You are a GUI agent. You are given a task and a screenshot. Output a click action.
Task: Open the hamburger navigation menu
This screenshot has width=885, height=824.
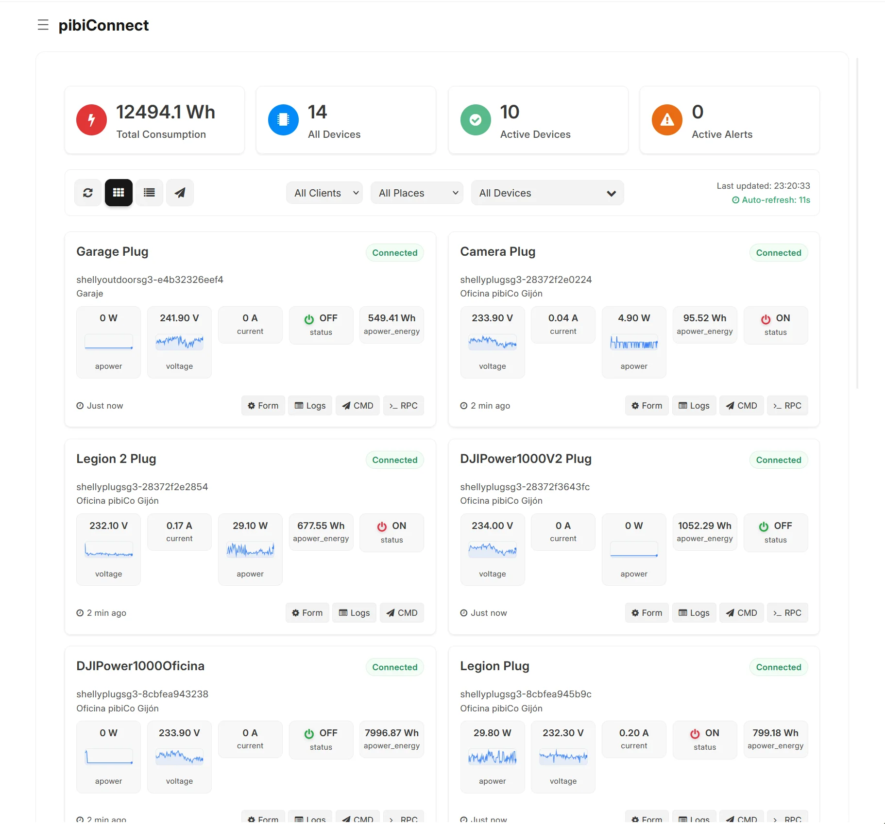pos(43,25)
